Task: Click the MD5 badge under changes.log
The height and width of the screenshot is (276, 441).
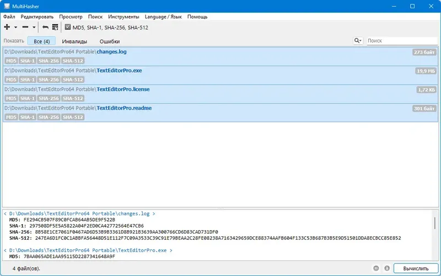Action: (x=11, y=61)
